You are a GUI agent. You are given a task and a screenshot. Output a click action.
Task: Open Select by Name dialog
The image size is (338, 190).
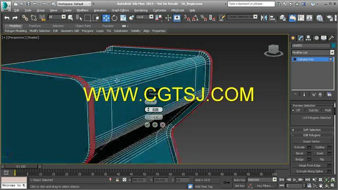point(79,18)
